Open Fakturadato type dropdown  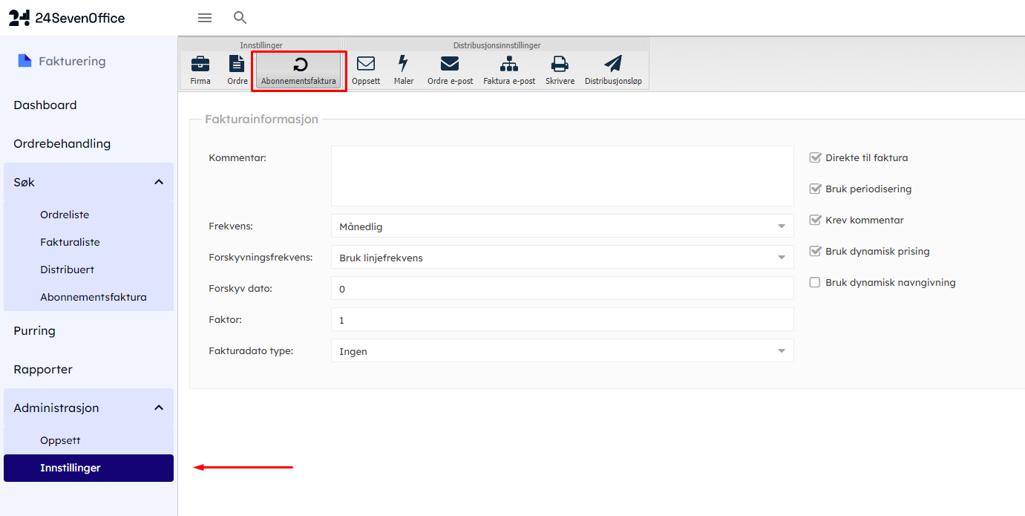[562, 351]
